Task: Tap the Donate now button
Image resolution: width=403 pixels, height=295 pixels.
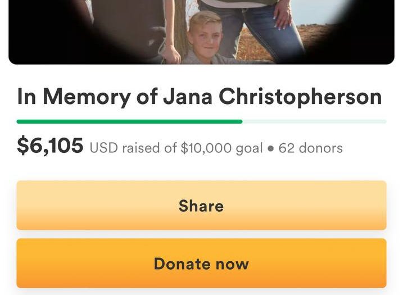Action: click(x=201, y=263)
